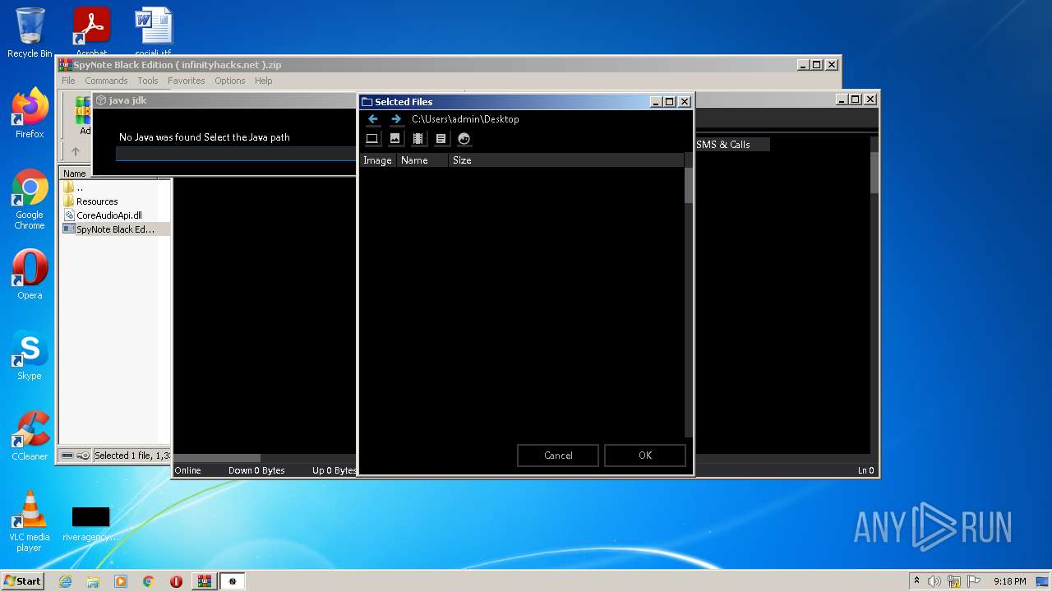Launch CCleaner from the desktop

pos(30,436)
